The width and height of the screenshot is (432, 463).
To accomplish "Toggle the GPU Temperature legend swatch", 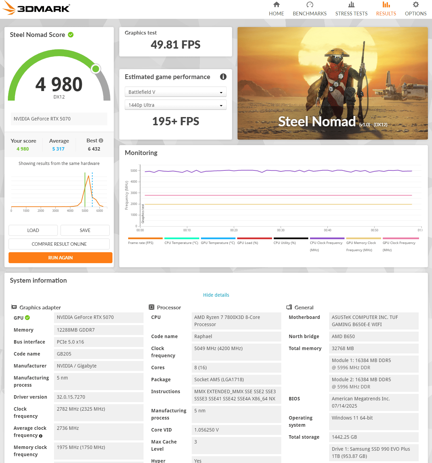I will (218, 239).
